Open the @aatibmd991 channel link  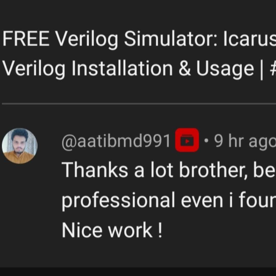(x=116, y=141)
